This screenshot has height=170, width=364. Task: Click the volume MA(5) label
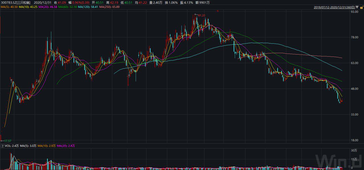pyautogui.click(x=28, y=146)
